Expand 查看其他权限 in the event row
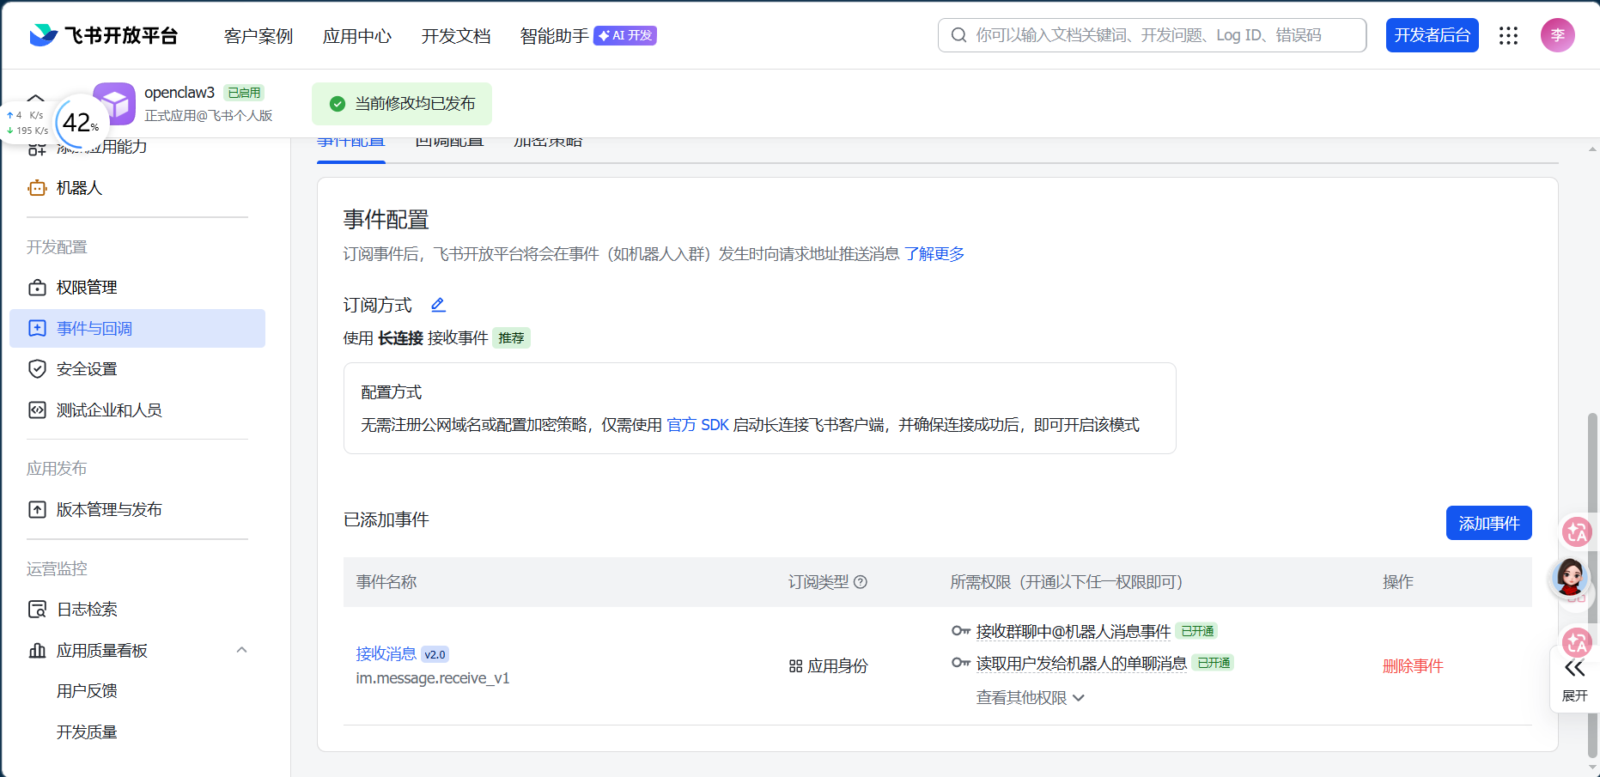 click(x=1029, y=698)
